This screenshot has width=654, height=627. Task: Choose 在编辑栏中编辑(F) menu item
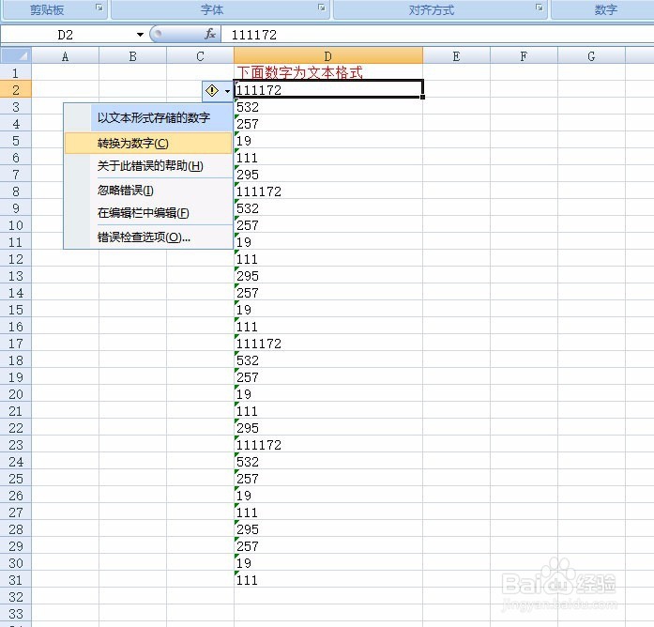coord(148,213)
